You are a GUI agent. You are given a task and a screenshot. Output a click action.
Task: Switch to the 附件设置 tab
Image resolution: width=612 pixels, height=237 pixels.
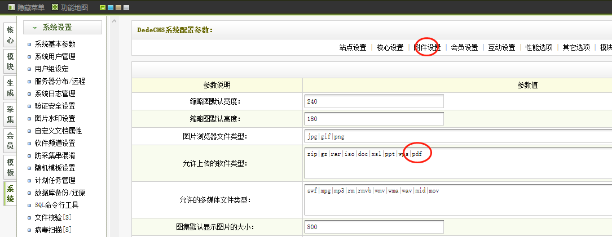coord(427,47)
